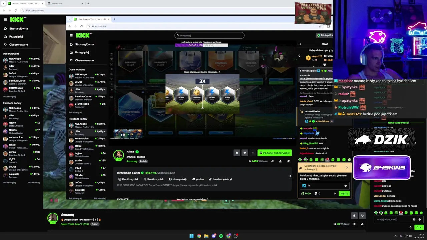Bookmark the kick.com/niter page with star

pos(320,26)
